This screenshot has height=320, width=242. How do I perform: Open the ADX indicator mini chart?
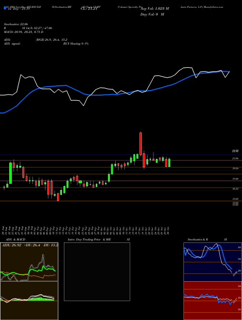(29, 262)
